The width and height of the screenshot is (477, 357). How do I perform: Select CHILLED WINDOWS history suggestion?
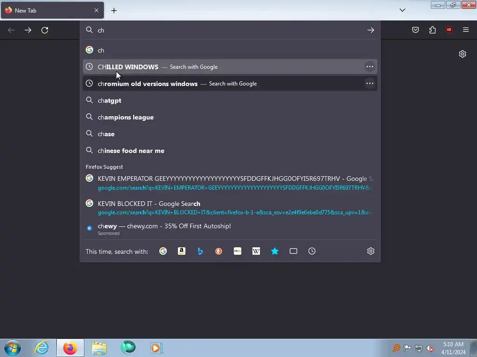point(230,67)
